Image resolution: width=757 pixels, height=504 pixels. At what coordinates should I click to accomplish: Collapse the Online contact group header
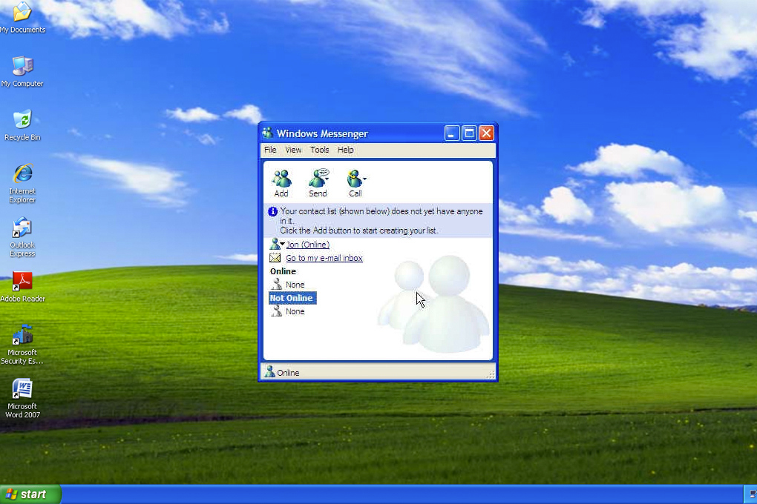coord(283,271)
